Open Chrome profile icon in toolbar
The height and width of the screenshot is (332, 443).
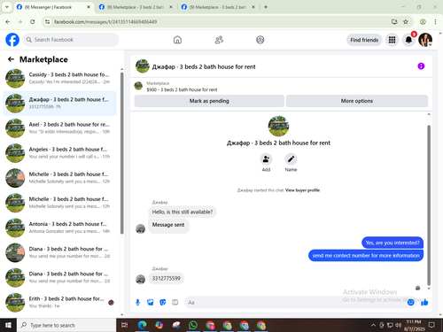pos(423,21)
